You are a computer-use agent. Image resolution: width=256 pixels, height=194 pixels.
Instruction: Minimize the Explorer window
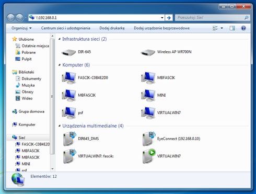pyautogui.click(x=224, y=6)
